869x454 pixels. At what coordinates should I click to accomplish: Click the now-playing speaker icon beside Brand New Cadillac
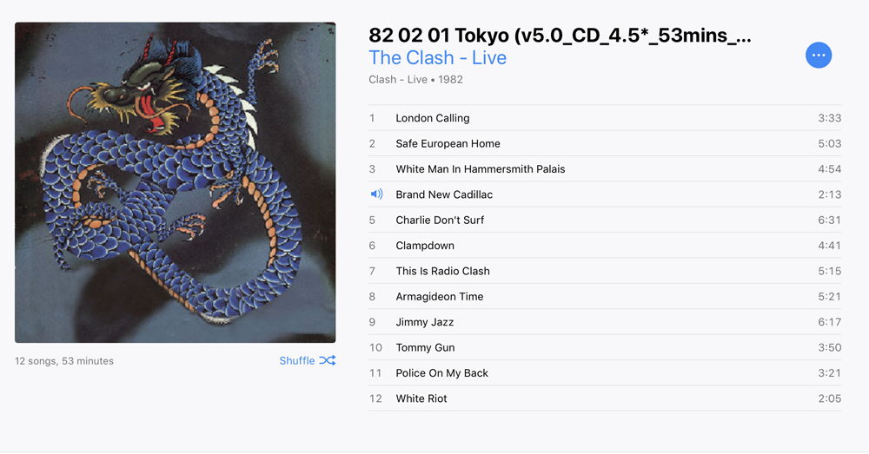pos(376,194)
